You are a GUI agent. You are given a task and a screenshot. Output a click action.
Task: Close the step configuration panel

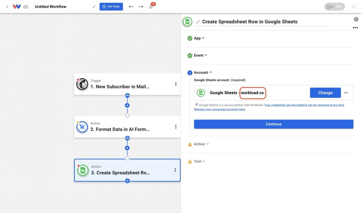(356, 19)
